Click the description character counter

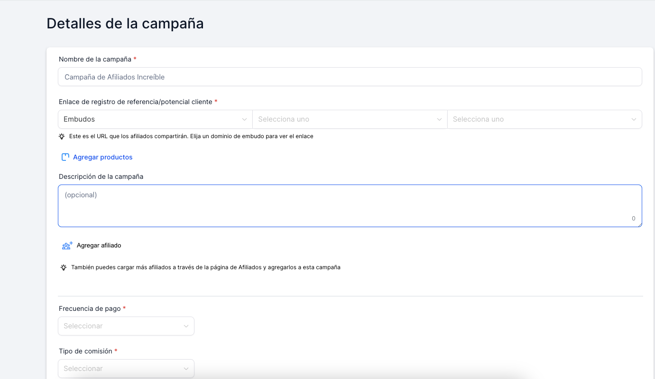point(633,219)
